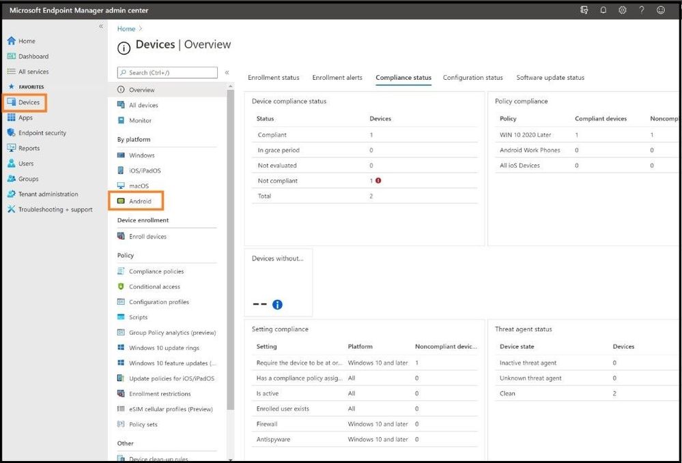Collapse the main left navigation pane
Image resolution: width=682 pixels, height=463 pixels.
[x=101, y=26]
